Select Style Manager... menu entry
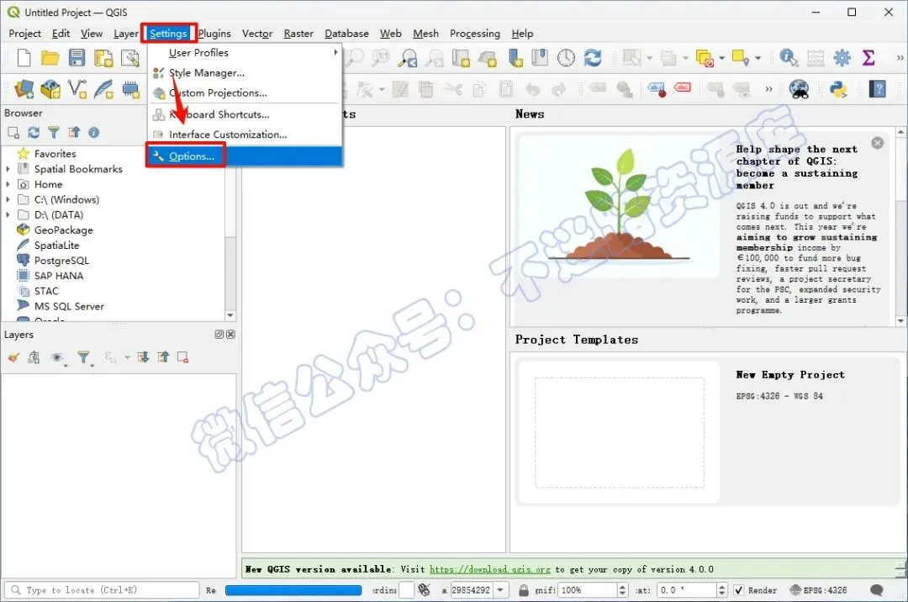Image resolution: width=908 pixels, height=602 pixels. coord(245,73)
